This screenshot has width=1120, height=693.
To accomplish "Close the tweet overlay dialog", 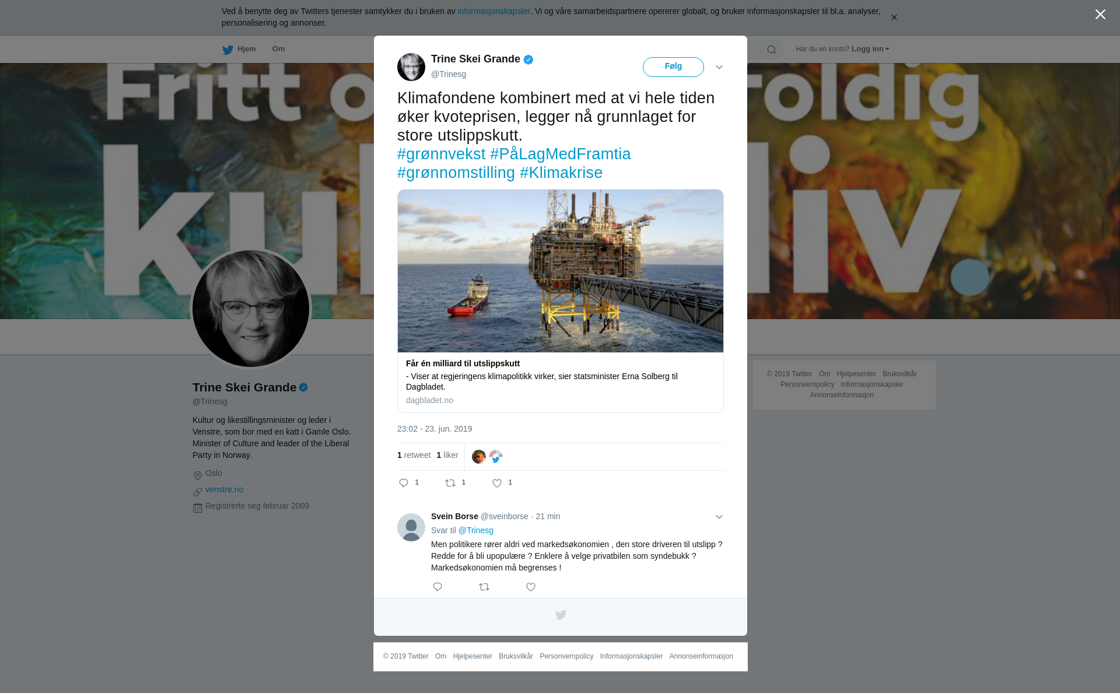I will 1100,15.
